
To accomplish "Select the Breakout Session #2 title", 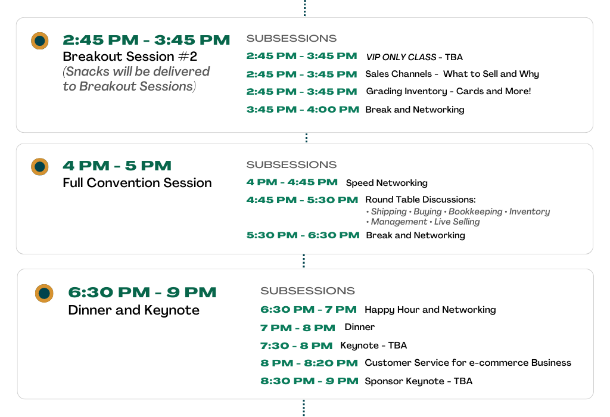I will click(130, 57).
